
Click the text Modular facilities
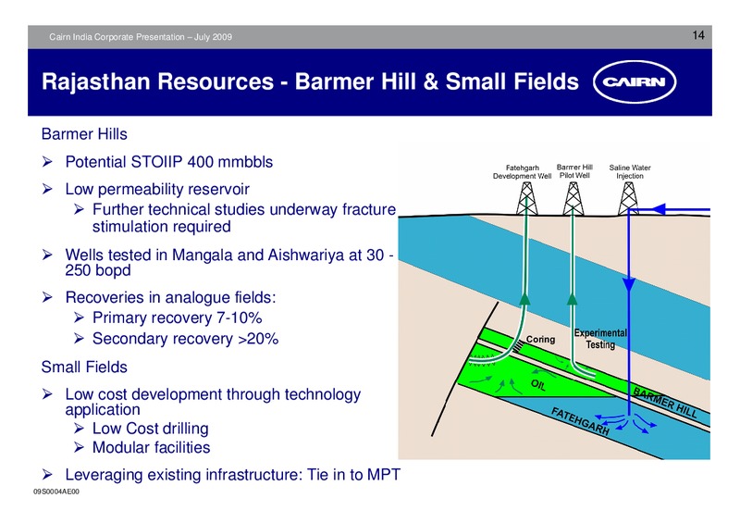[152, 447]
